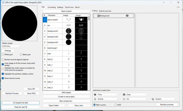Open the Tips for use tab
The image size is (183, 111).
tap(69, 7)
